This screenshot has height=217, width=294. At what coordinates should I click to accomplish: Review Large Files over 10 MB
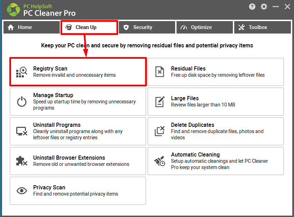point(216,102)
